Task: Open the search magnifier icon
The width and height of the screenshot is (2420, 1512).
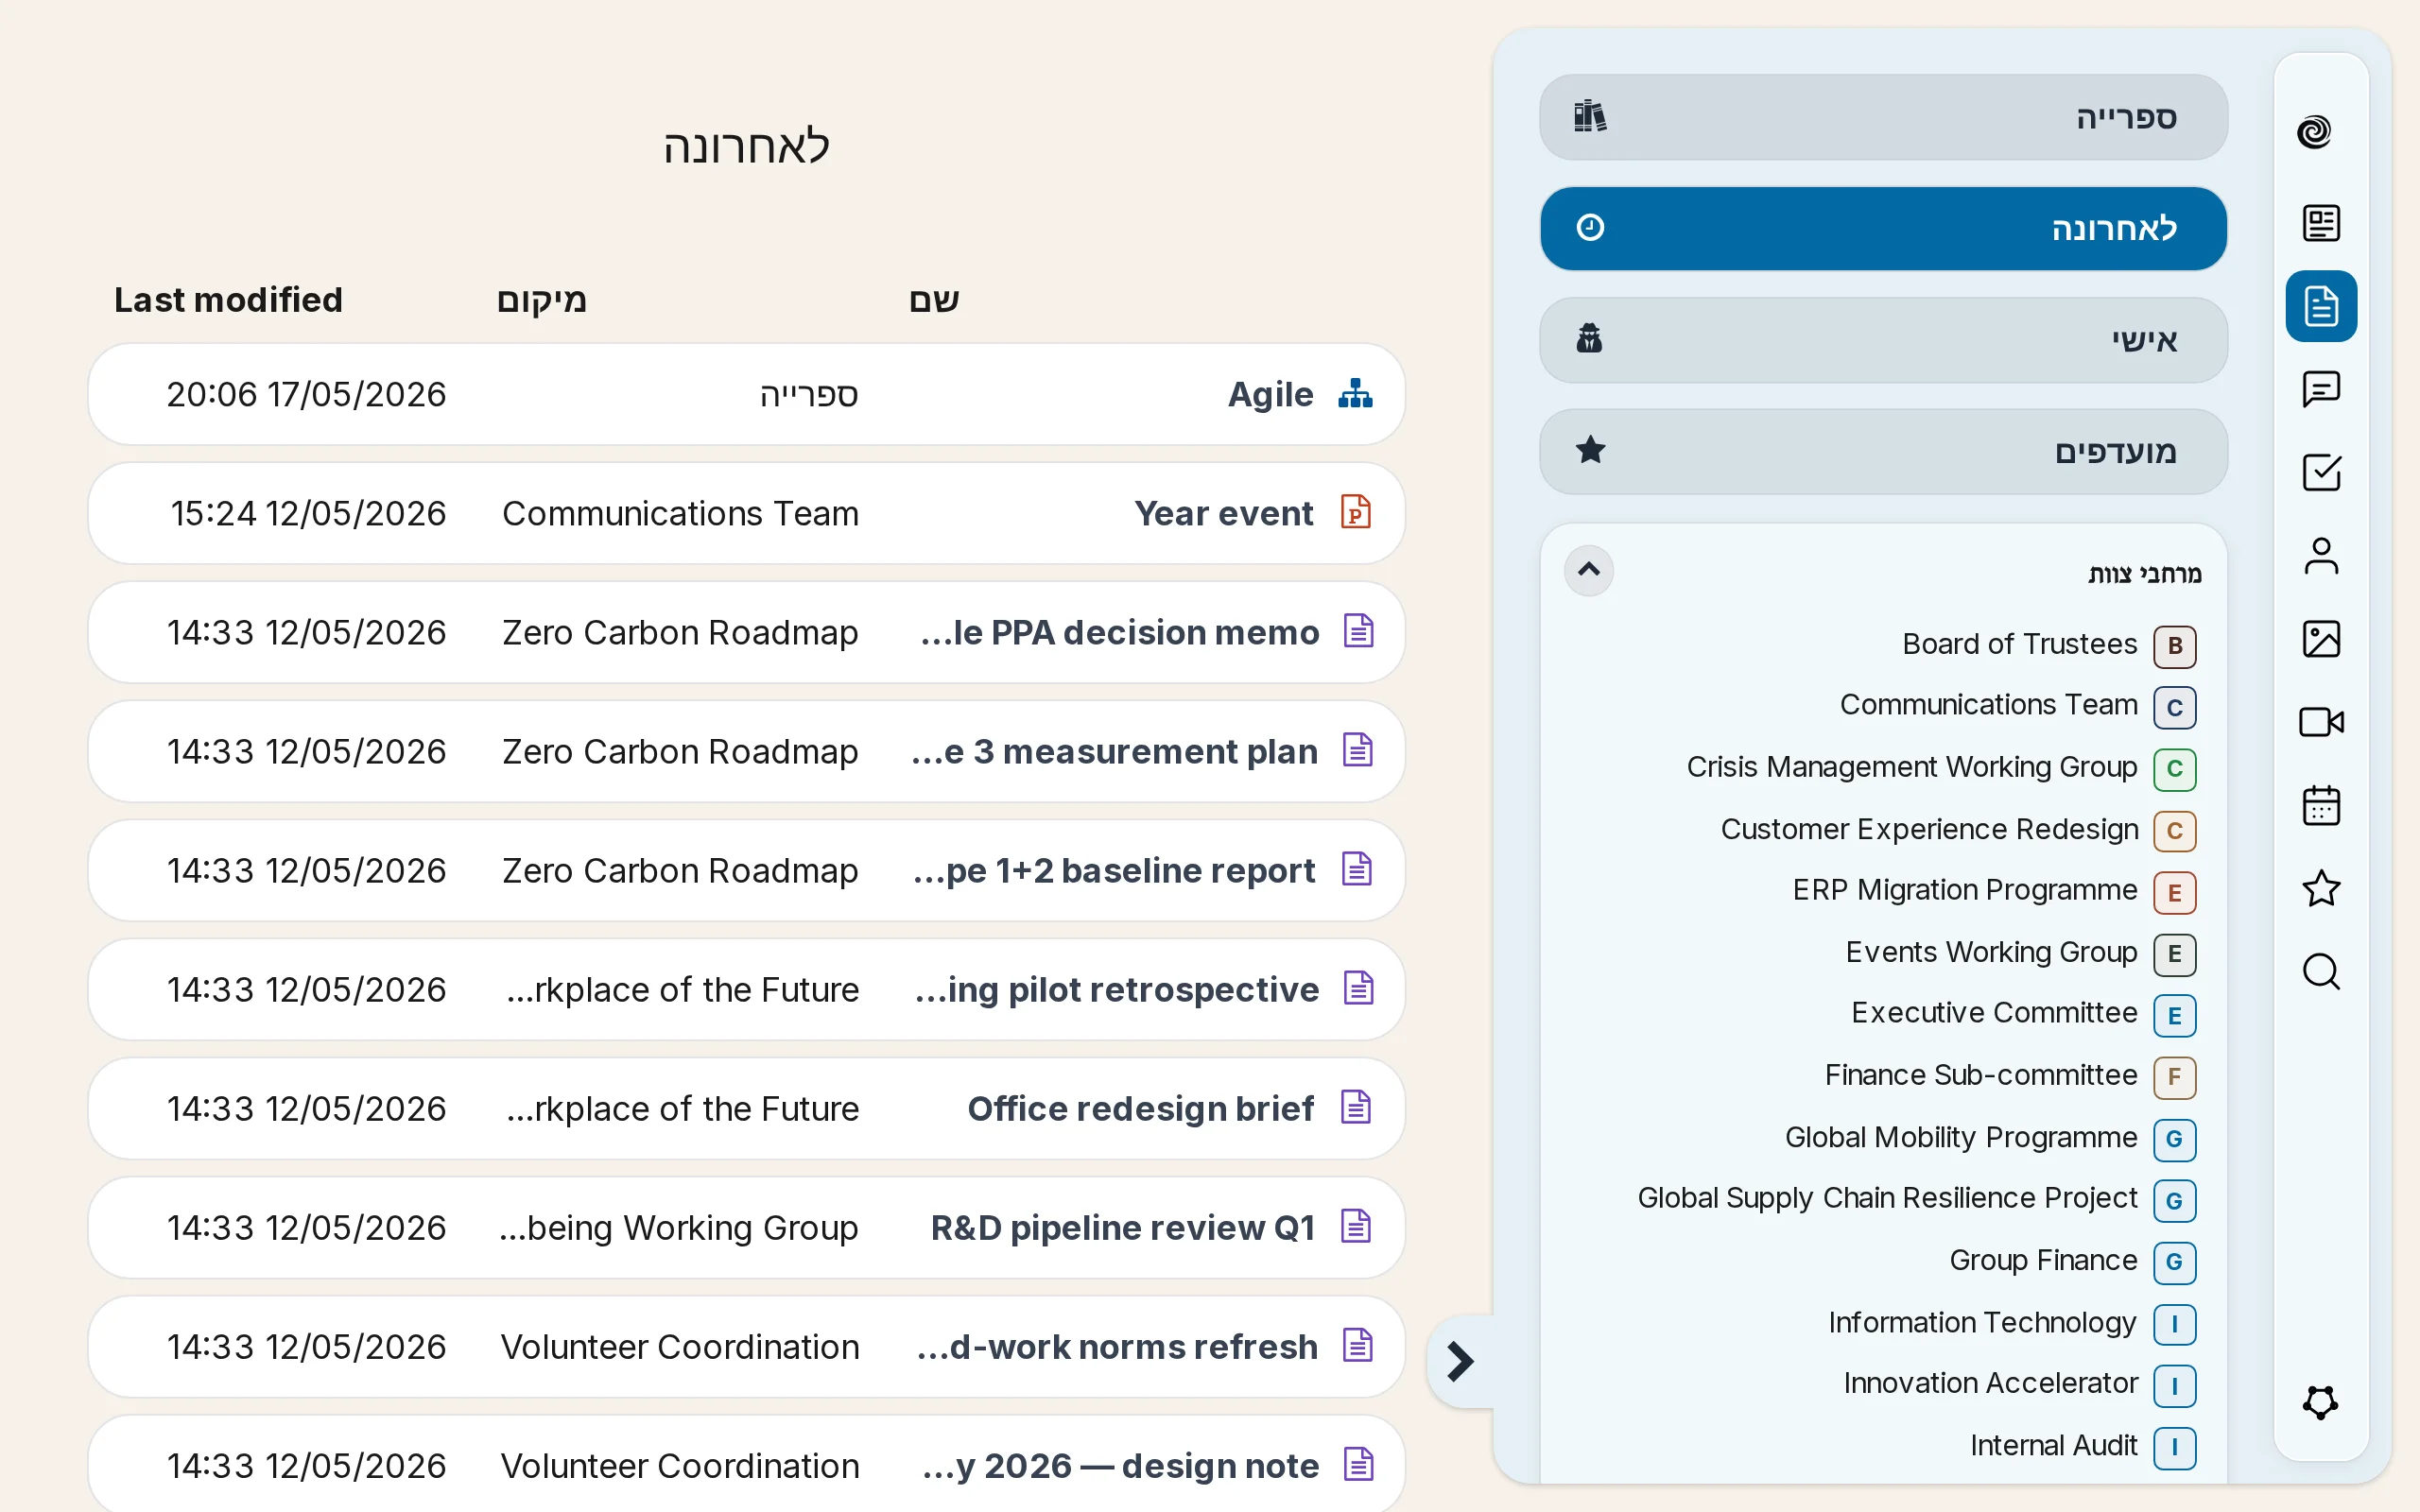Action: 2320,972
